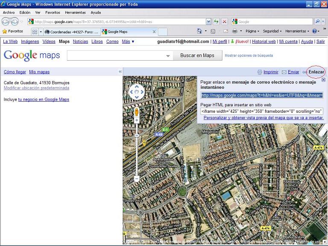This screenshot has height=246, width=328.
Task: Click the RSS feeds icon
Action: [x=213, y=31]
